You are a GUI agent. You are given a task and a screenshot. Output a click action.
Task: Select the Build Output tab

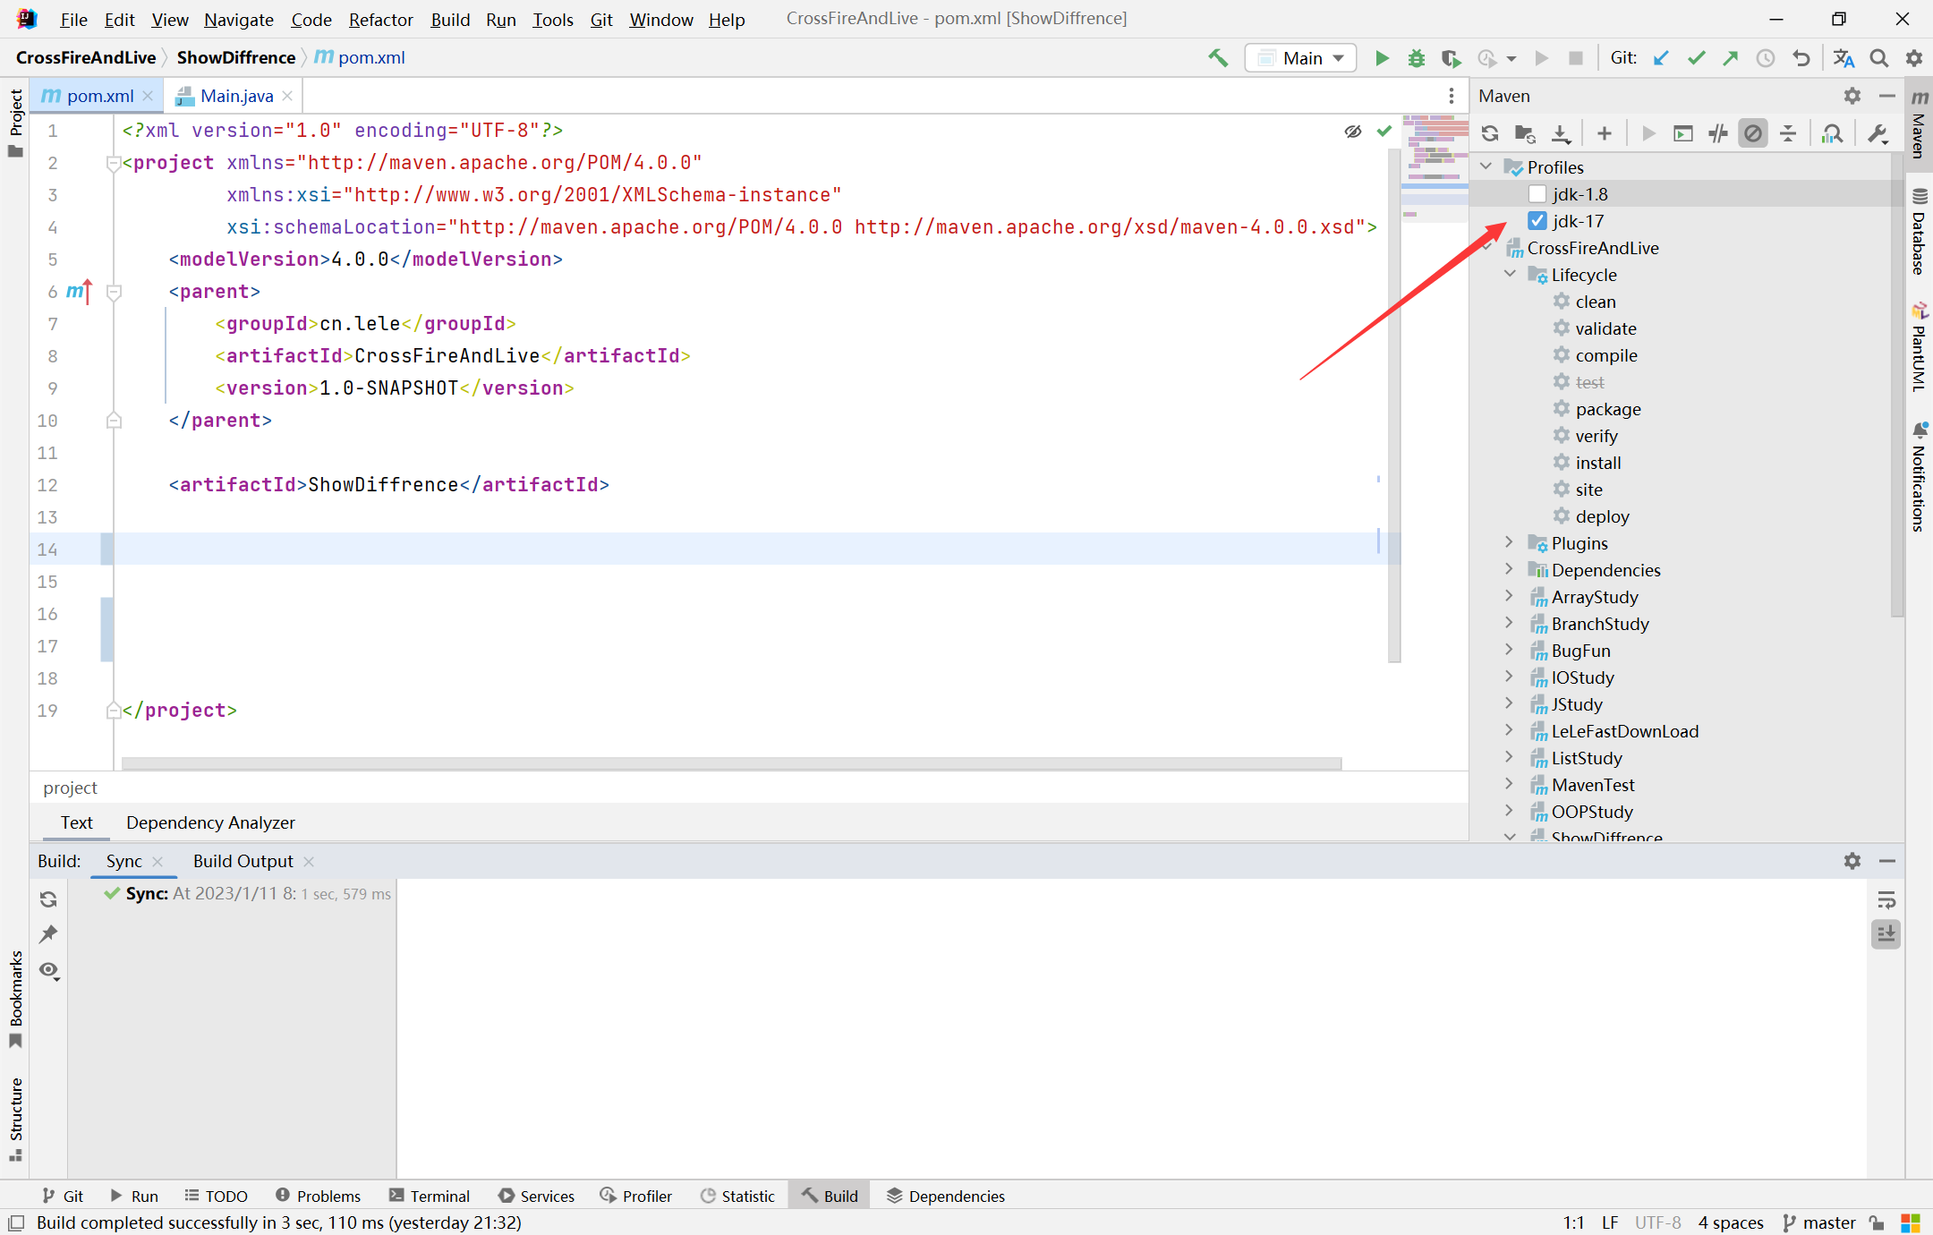point(243,860)
